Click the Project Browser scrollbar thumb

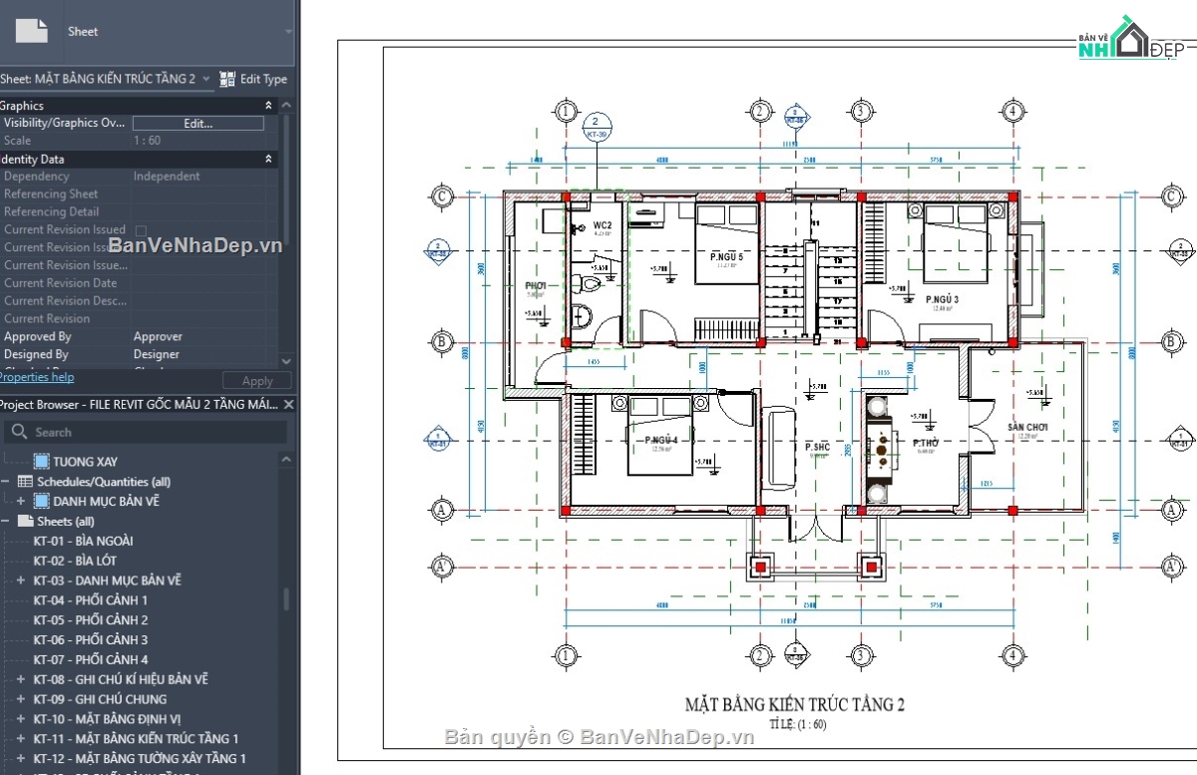point(287,598)
